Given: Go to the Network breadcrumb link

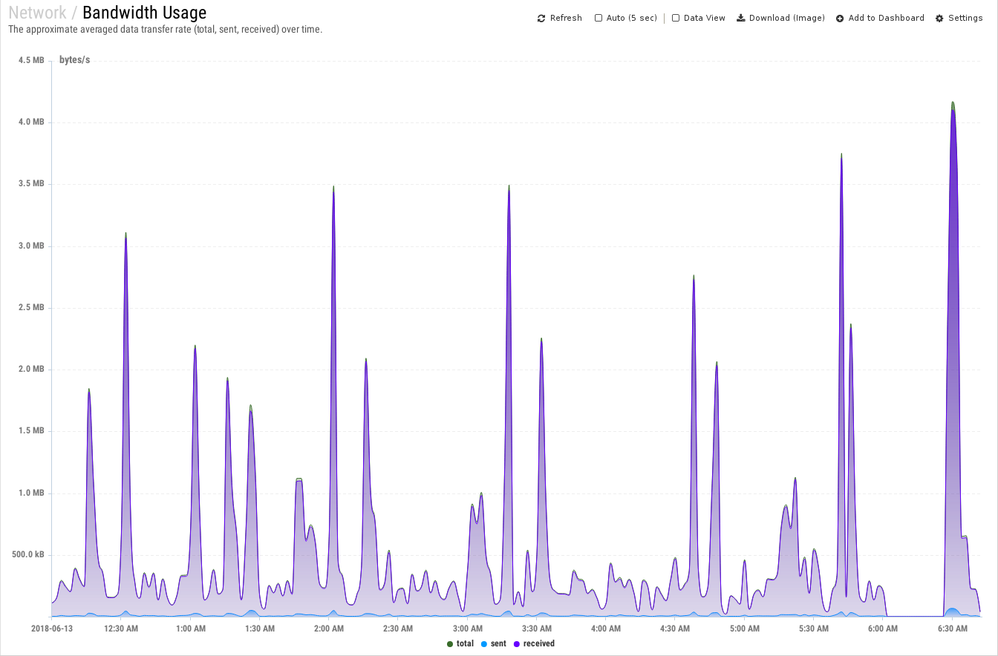Looking at the screenshot, I should pos(37,13).
